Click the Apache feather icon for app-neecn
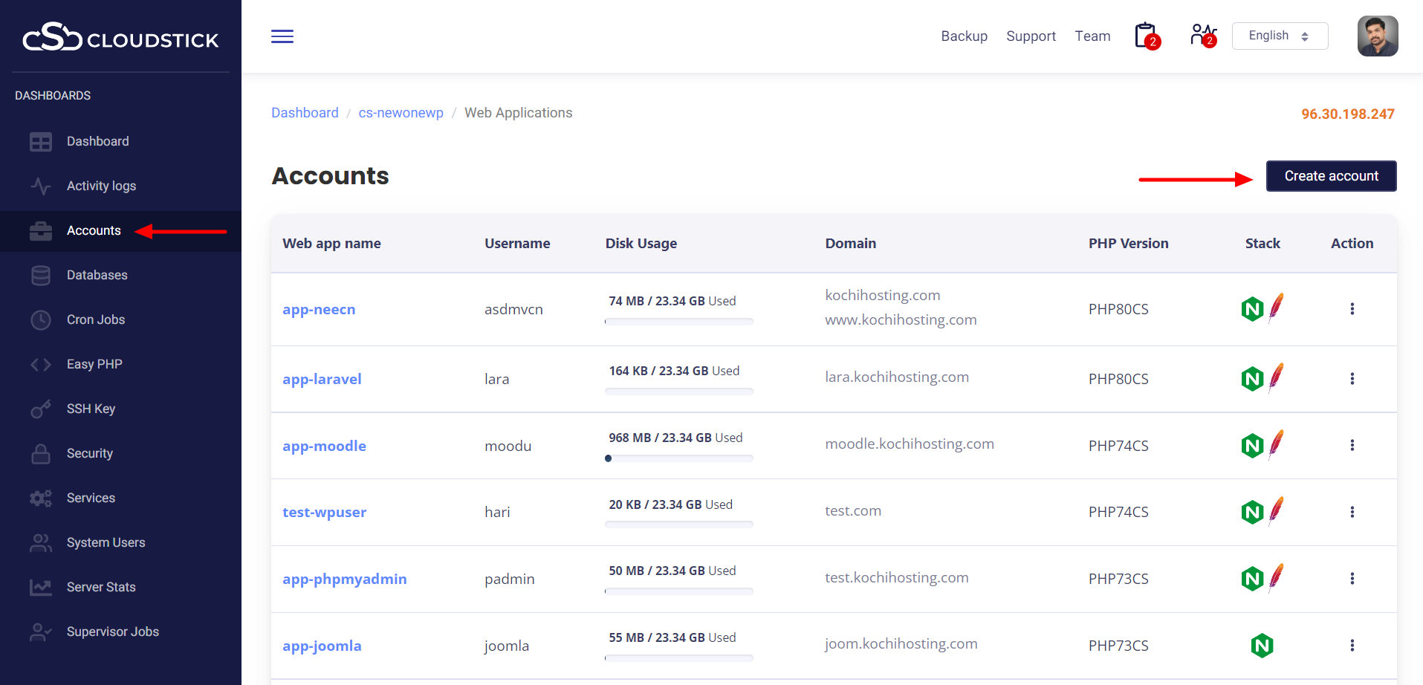 [1277, 307]
